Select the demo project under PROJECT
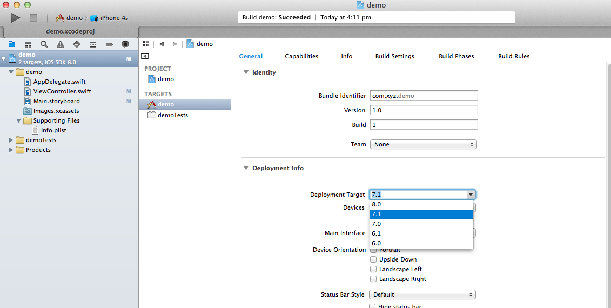 161,79
